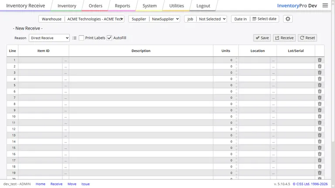335x188 pixels.
Task: Open the CISS Ltd. copyright link
Action: pos(310,184)
